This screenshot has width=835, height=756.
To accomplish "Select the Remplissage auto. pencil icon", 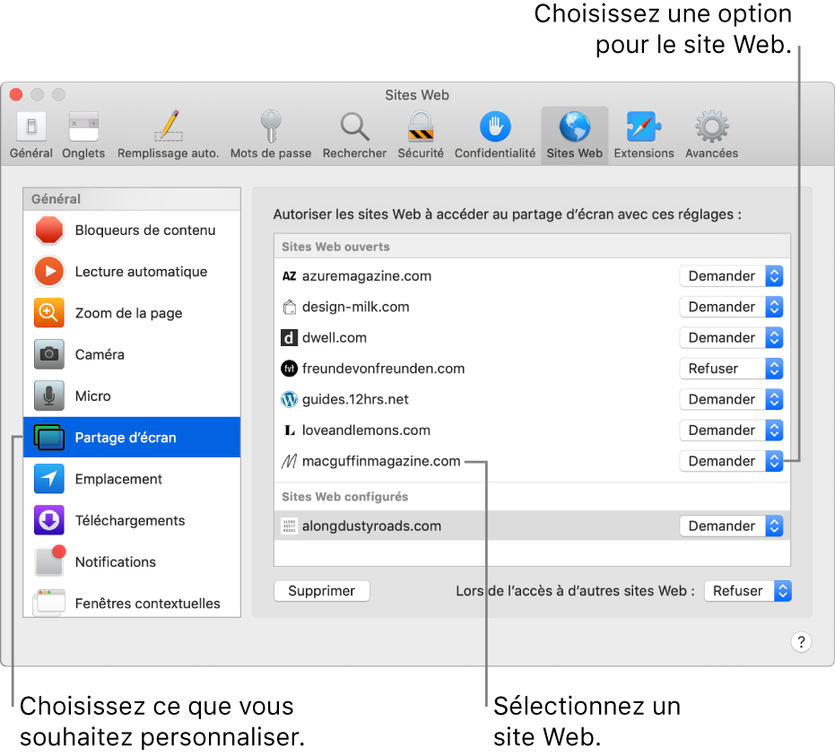I will tap(168, 130).
